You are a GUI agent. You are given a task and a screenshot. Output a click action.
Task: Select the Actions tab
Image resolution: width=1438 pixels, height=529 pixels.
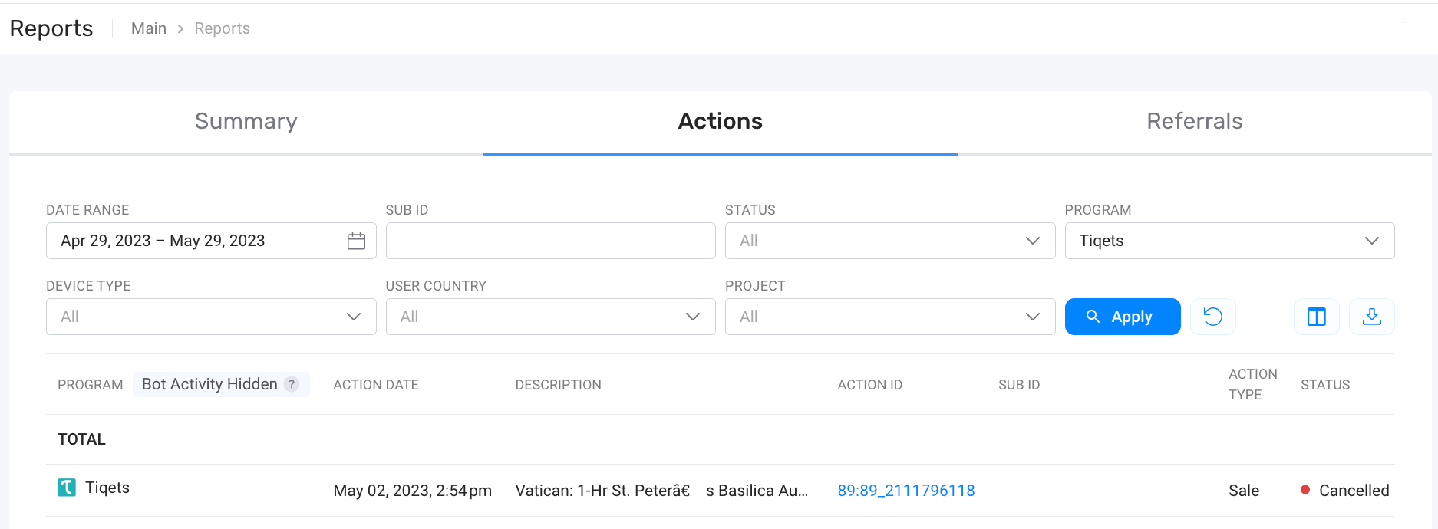pyautogui.click(x=720, y=121)
